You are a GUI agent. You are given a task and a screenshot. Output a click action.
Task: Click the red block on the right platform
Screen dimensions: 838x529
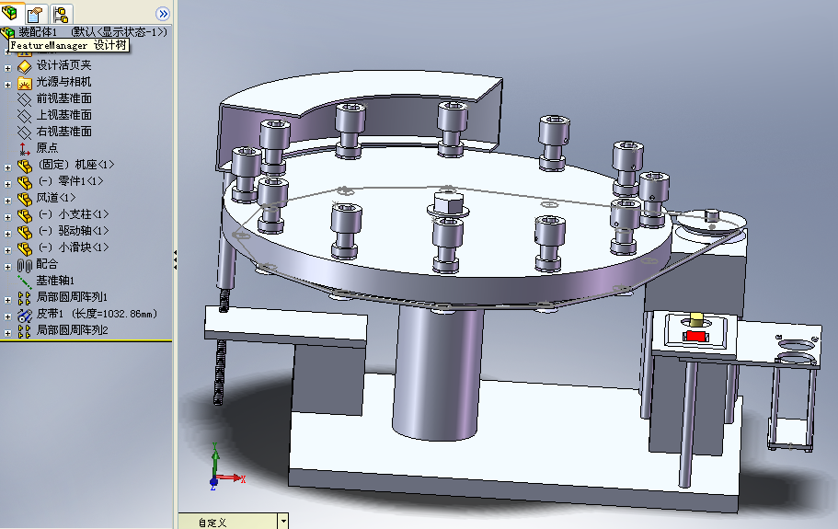click(x=695, y=336)
